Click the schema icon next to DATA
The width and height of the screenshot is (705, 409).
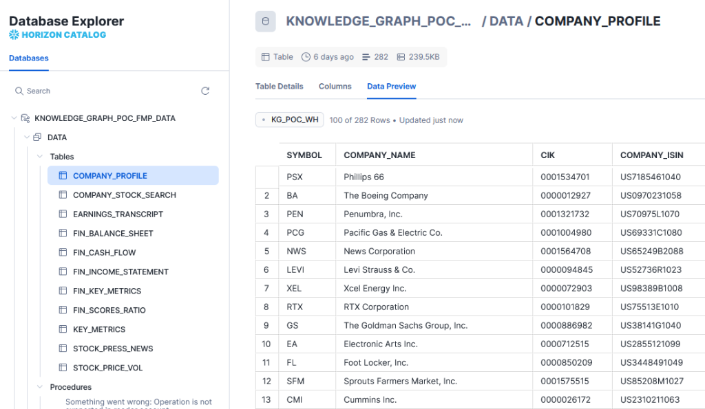37,137
